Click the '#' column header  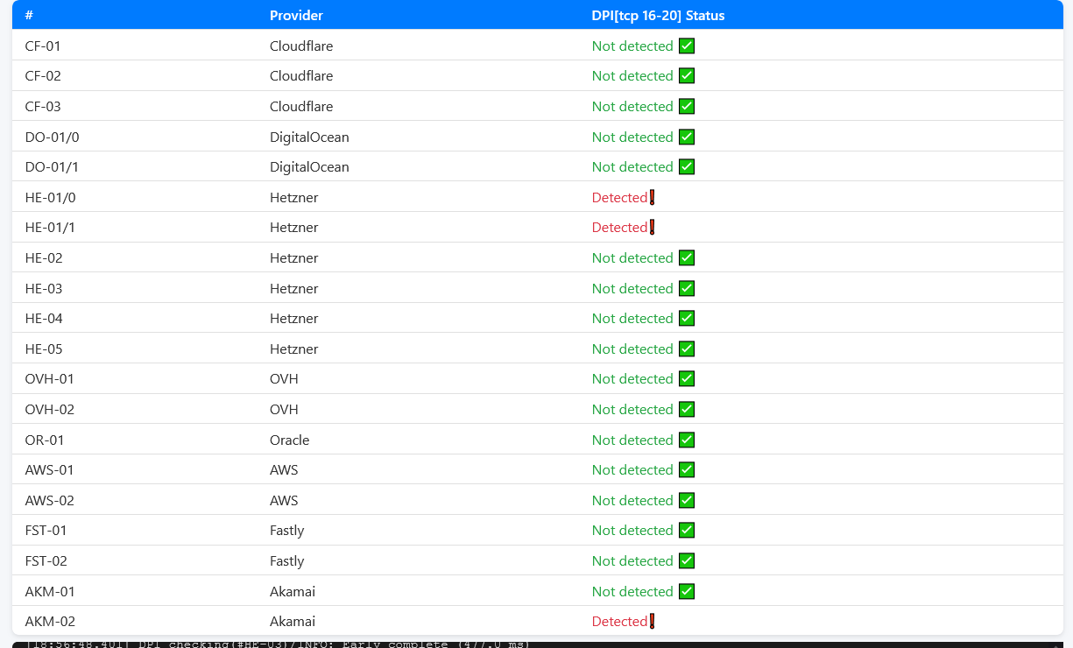point(29,16)
